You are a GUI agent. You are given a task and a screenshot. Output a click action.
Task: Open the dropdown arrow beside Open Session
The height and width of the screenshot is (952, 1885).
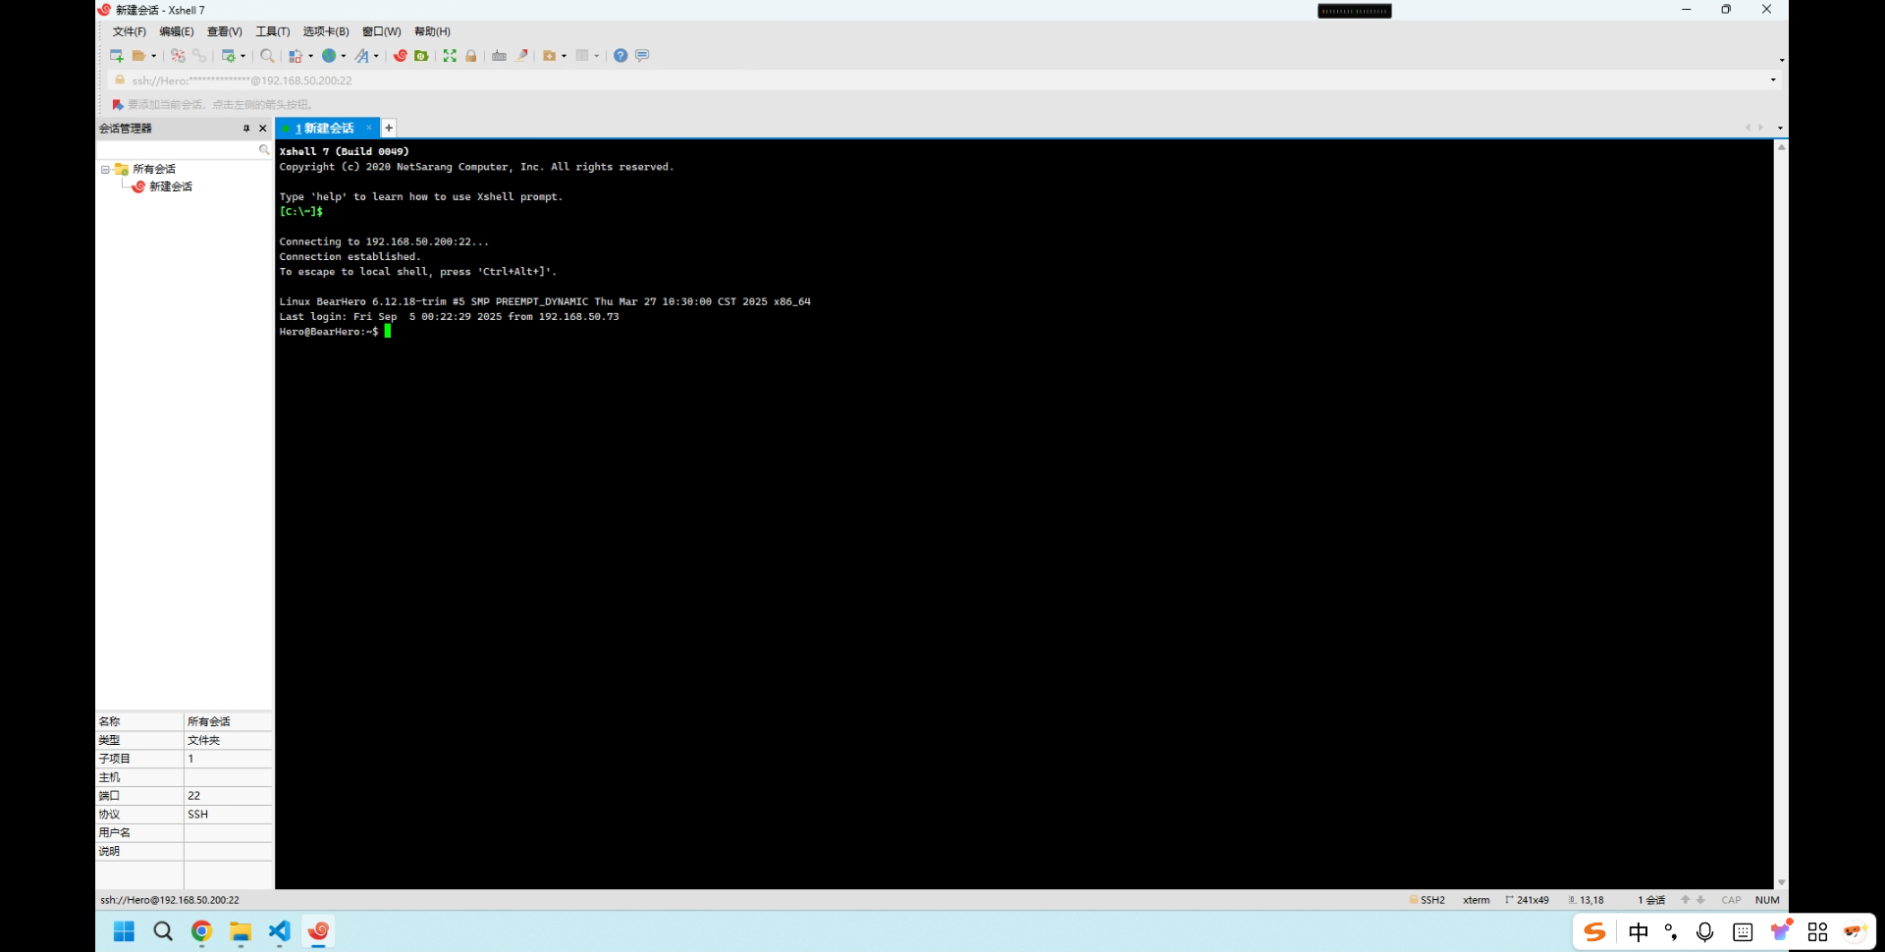tap(154, 56)
